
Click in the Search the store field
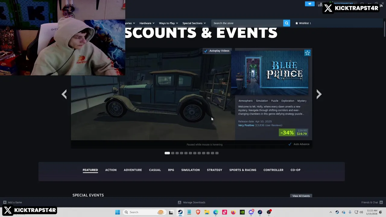pyautogui.click(x=247, y=23)
